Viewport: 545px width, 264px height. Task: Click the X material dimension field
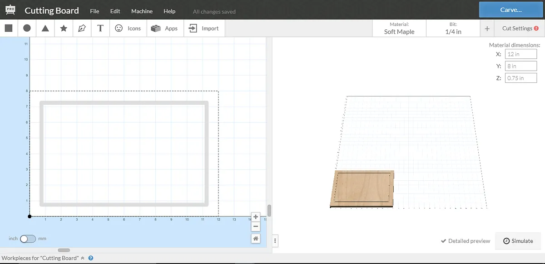point(520,54)
